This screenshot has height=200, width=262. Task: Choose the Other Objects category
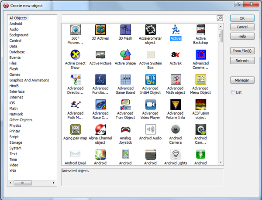point(21,120)
